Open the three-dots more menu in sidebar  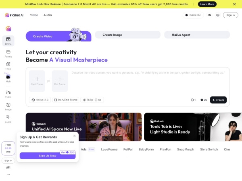(x=8, y=174)
